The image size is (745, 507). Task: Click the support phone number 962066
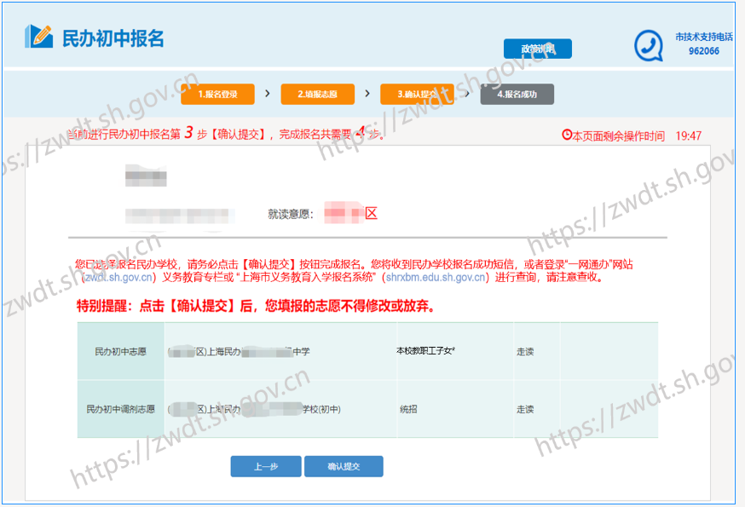tap(704, 51)
